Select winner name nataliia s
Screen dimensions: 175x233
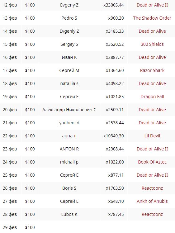pyautogui.click(x=69, y=83)
